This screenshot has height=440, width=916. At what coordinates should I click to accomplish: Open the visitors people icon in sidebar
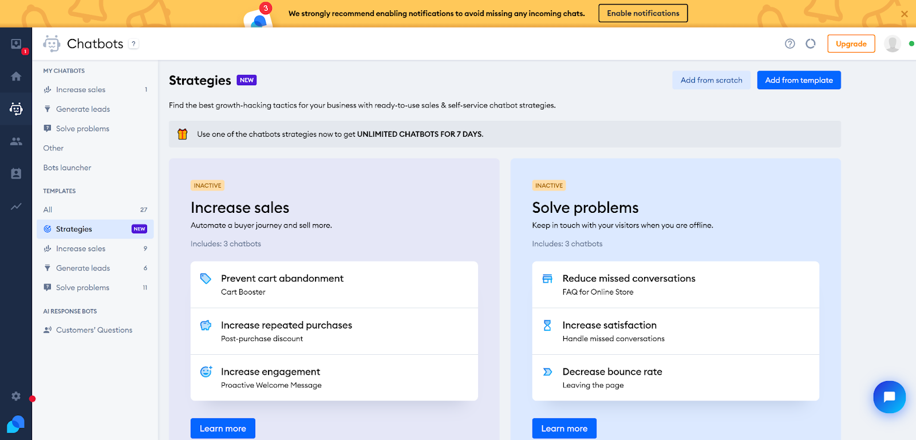16,141
